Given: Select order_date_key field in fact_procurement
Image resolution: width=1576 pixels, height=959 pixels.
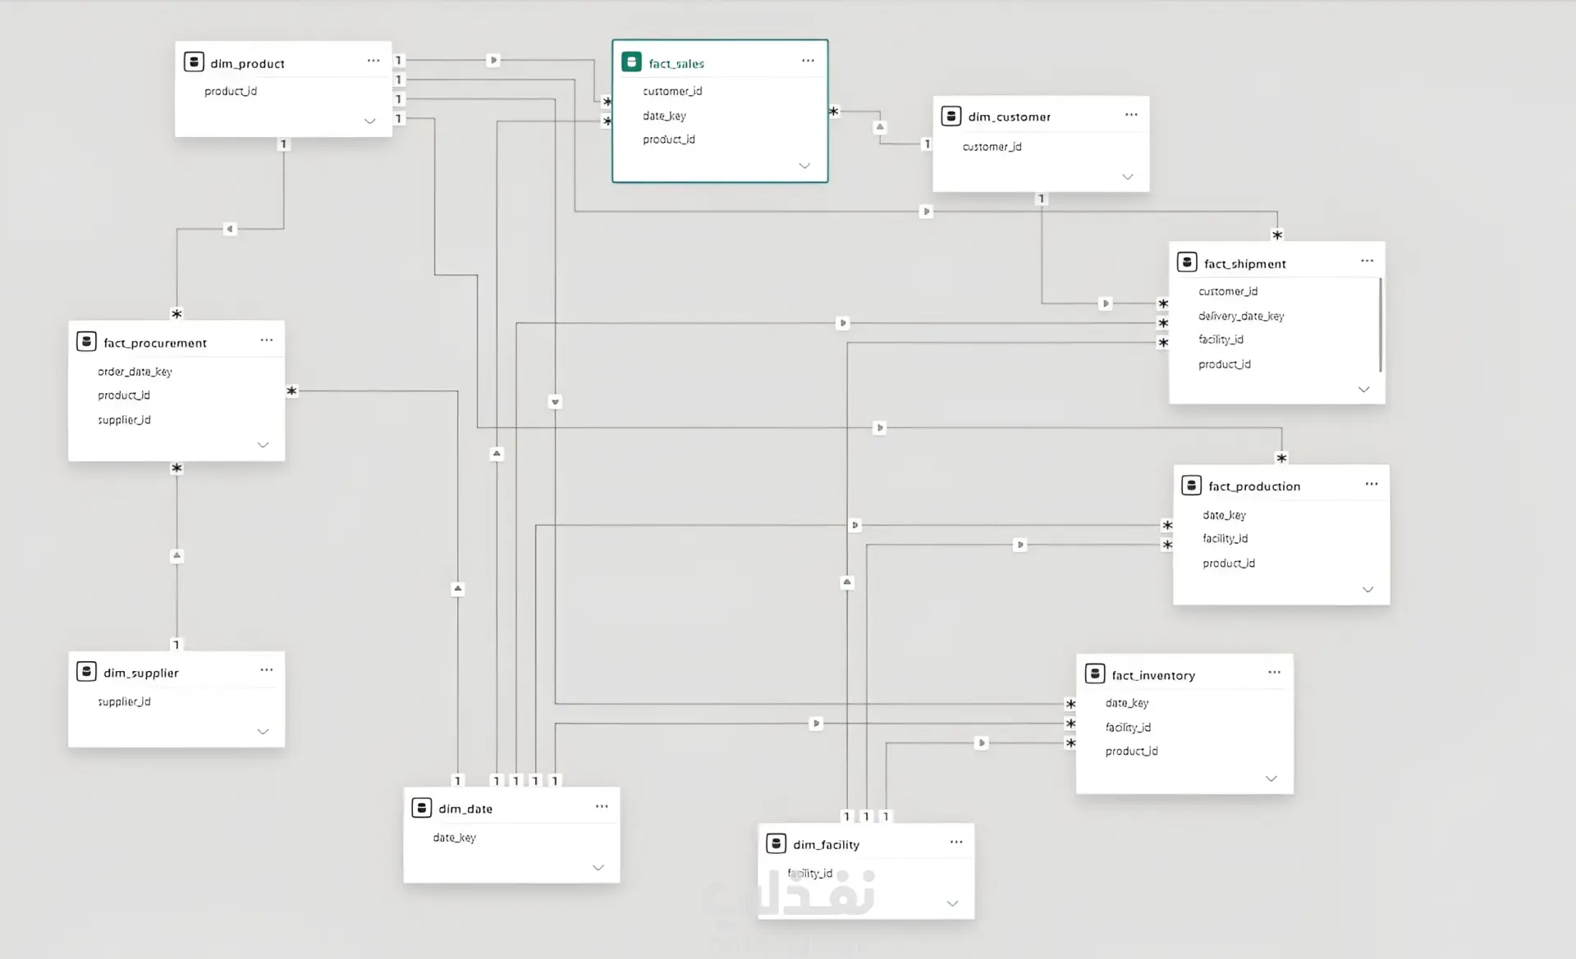Looking at the screenshot, I should [x=135, y=372].
